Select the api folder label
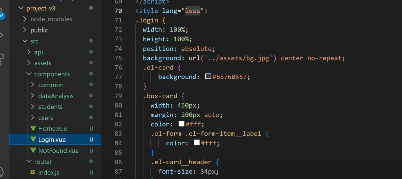Screen dimensions: 402x179 click(39, 53)
